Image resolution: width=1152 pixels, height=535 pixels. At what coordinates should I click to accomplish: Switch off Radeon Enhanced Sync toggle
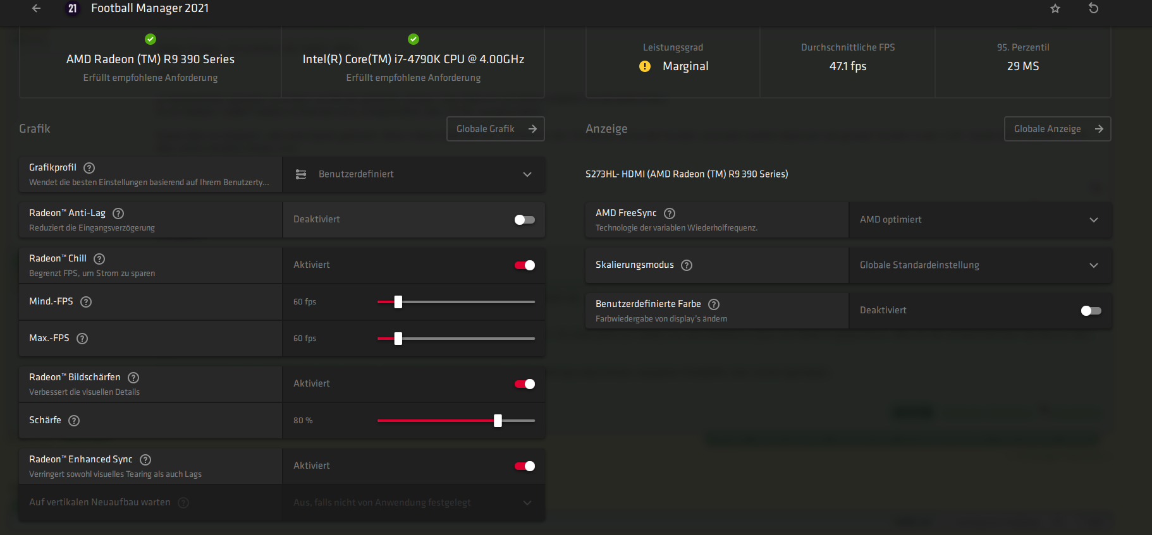click(x=525, y=466)
